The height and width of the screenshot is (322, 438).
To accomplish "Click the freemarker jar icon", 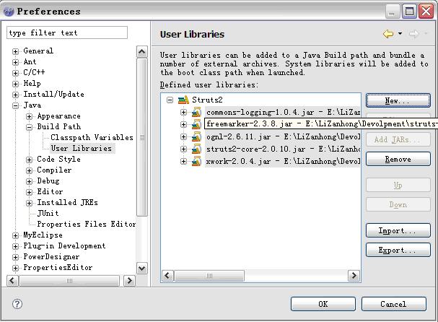I will [197, 124].
